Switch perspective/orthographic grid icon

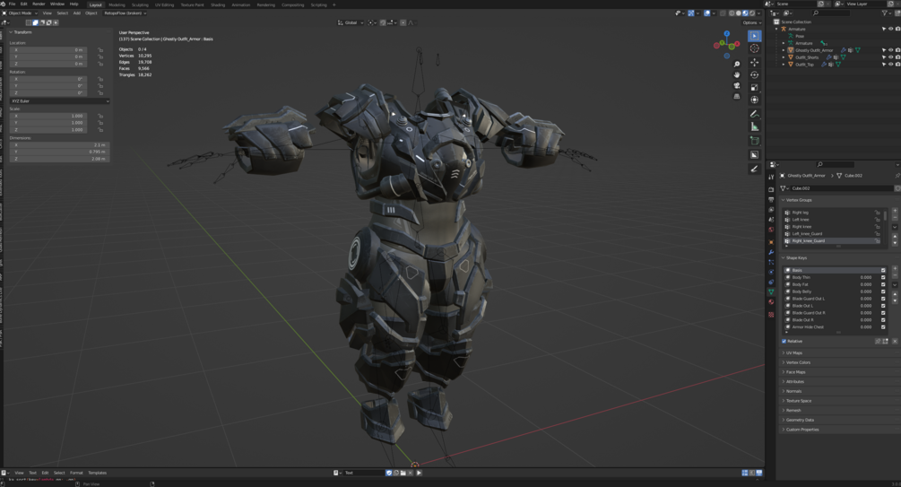click(737, 97)
